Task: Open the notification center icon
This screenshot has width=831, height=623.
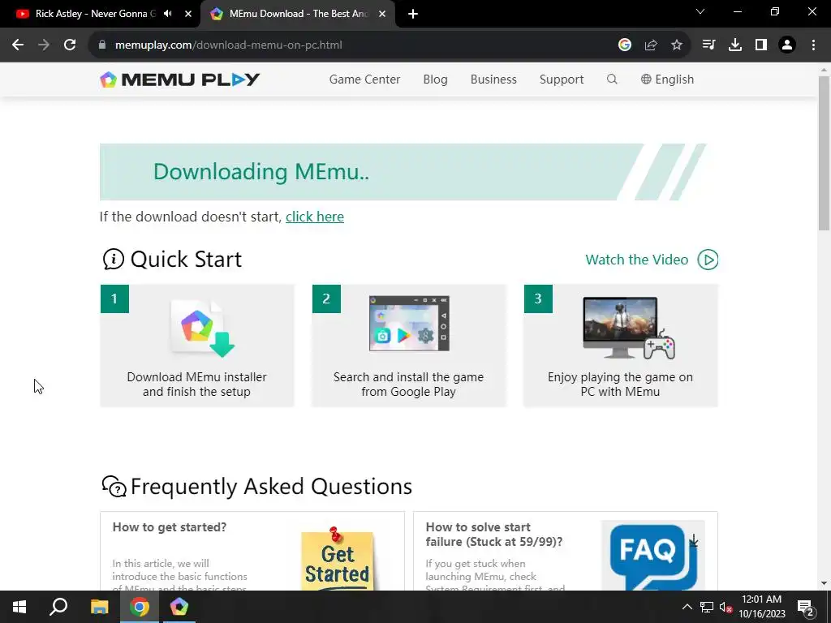Action: pyautogui.click(x=806, y=607)
